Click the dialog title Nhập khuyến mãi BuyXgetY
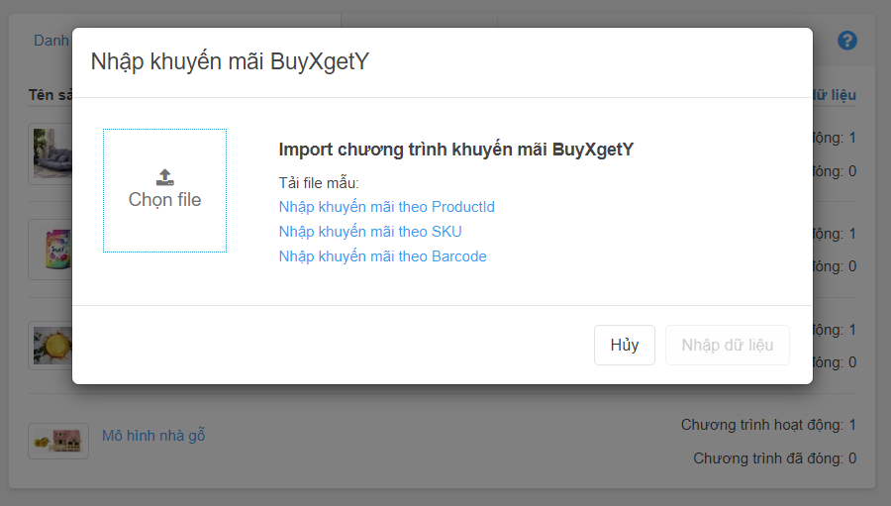 pos(230,61)
